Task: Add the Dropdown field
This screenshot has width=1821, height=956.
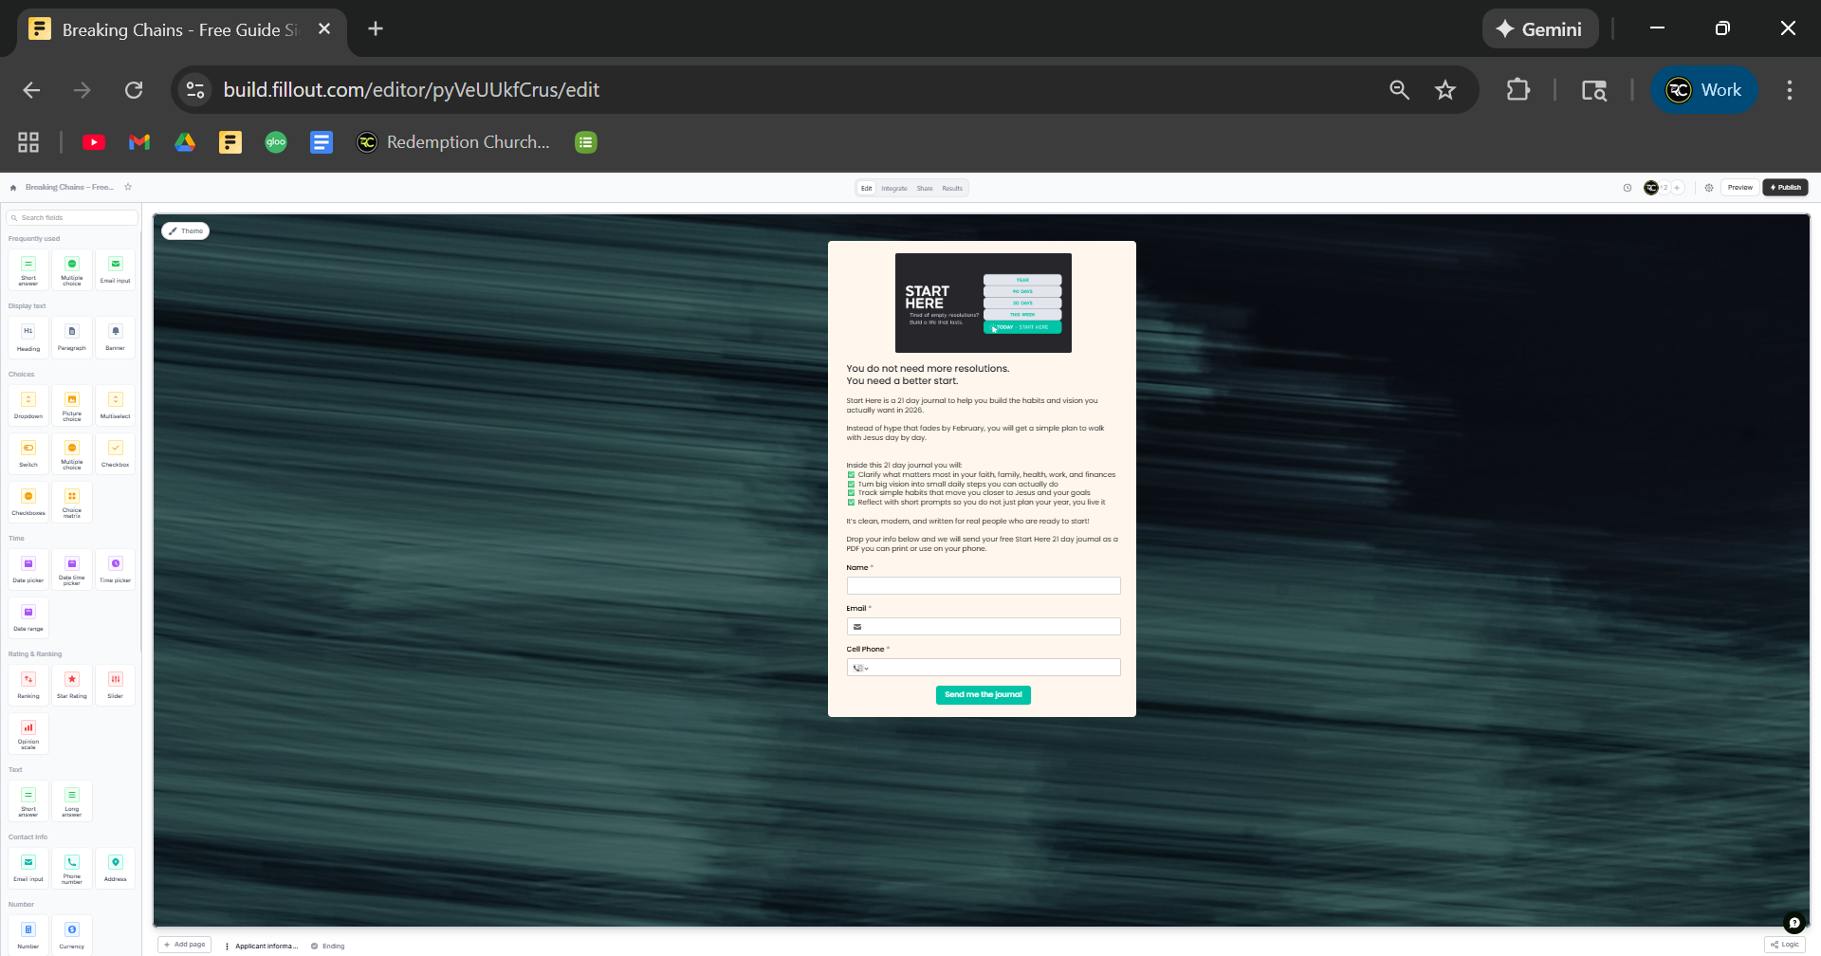Action: [28, 405]
